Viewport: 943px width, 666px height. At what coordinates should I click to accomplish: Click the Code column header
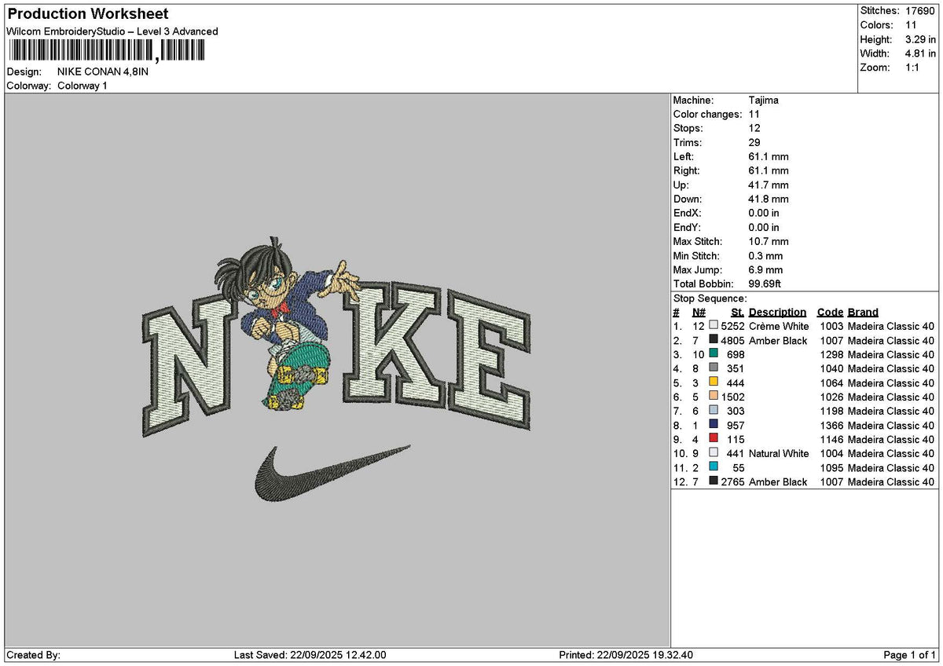pos(830,313)
